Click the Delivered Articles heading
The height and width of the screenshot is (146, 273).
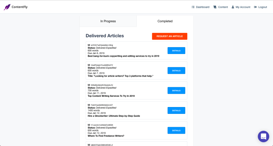pyautogui.click(x=105, y=36)
